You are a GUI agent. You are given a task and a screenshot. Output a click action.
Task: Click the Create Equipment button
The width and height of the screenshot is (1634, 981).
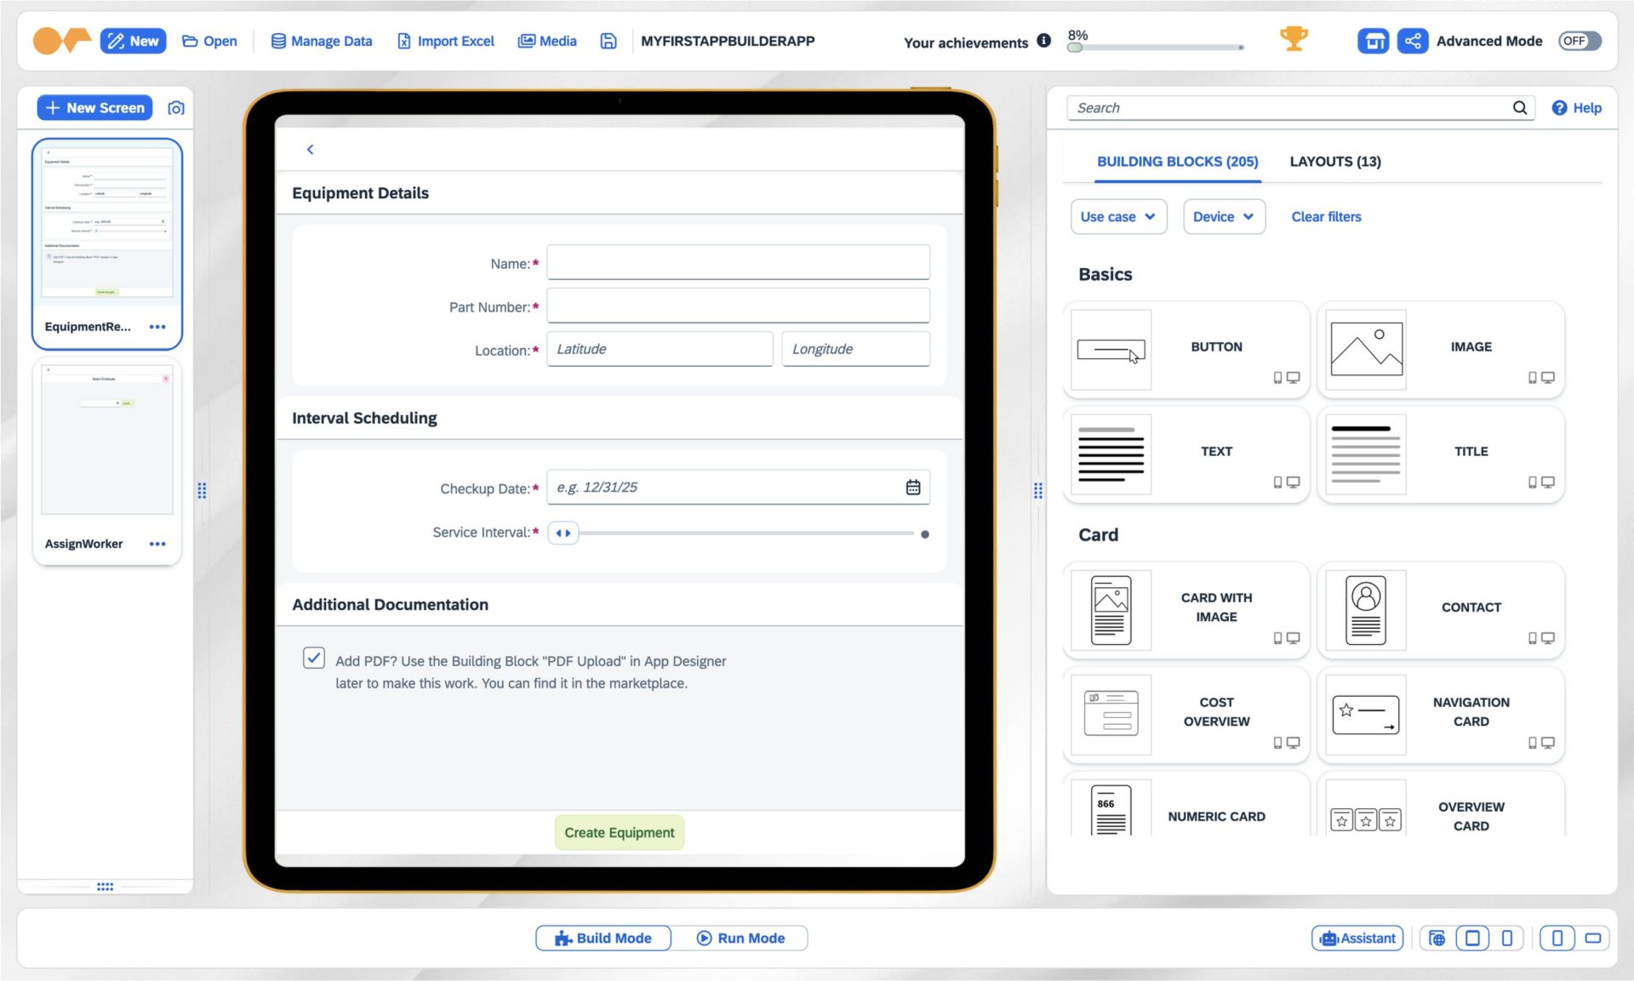[x=619, y=831]
